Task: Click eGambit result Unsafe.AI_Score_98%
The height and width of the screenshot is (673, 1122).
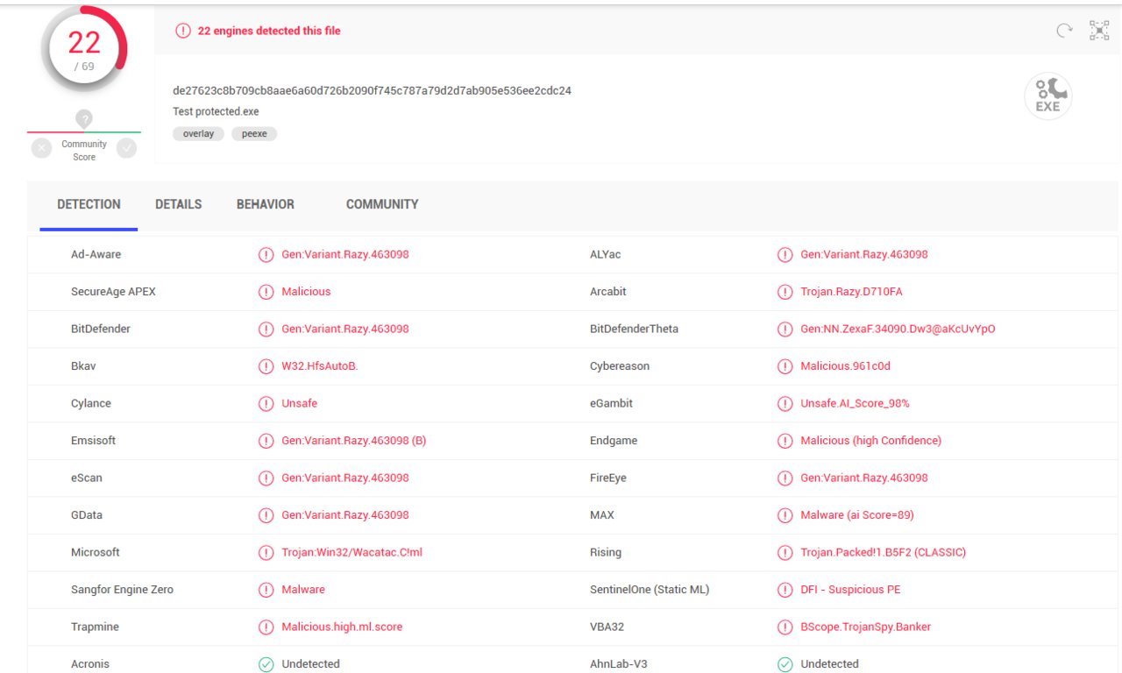Action: point(855,404)
